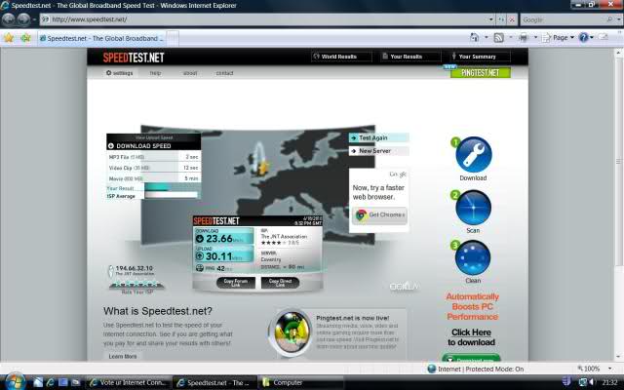The width and height of the screenshot is (624, 390).
Task: Switch to Vote ur Internet Conn taskbar window
Action: click(129, 382)
